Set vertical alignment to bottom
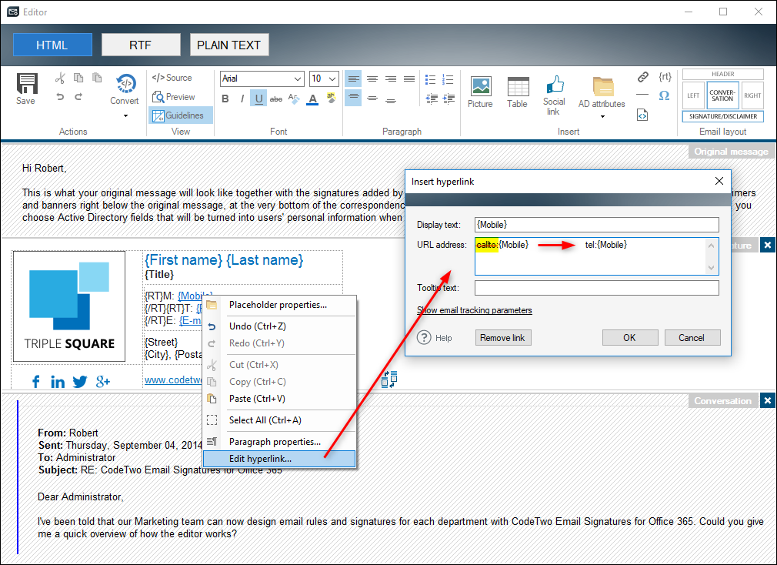 click(x=391, y=99)
